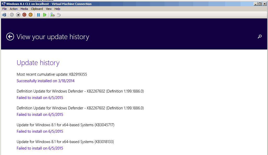The height and width of the screenshot is (155, 268).
Task: Pause the virtual machine
Action: (x=38, y=15)
